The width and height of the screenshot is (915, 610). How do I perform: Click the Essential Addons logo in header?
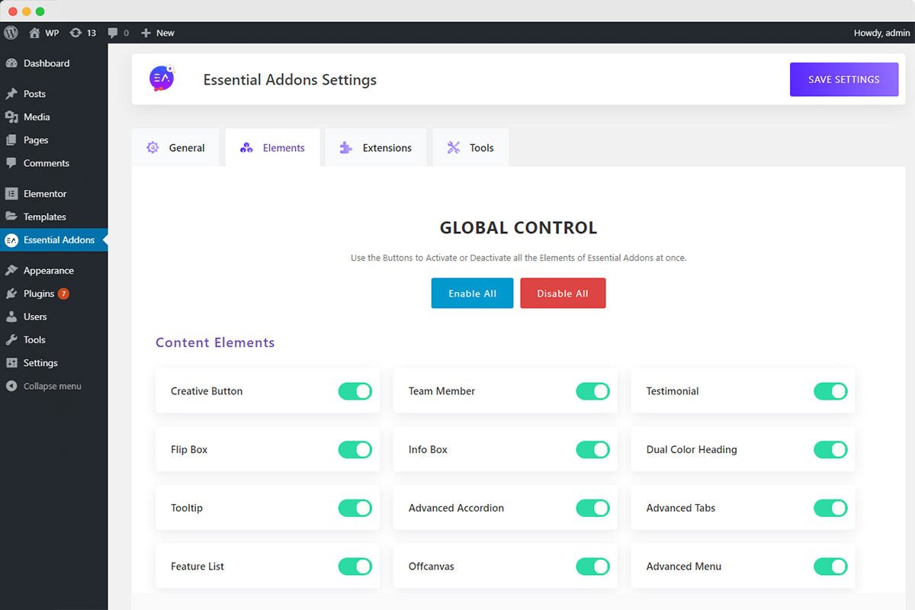[x=162, y=79]
